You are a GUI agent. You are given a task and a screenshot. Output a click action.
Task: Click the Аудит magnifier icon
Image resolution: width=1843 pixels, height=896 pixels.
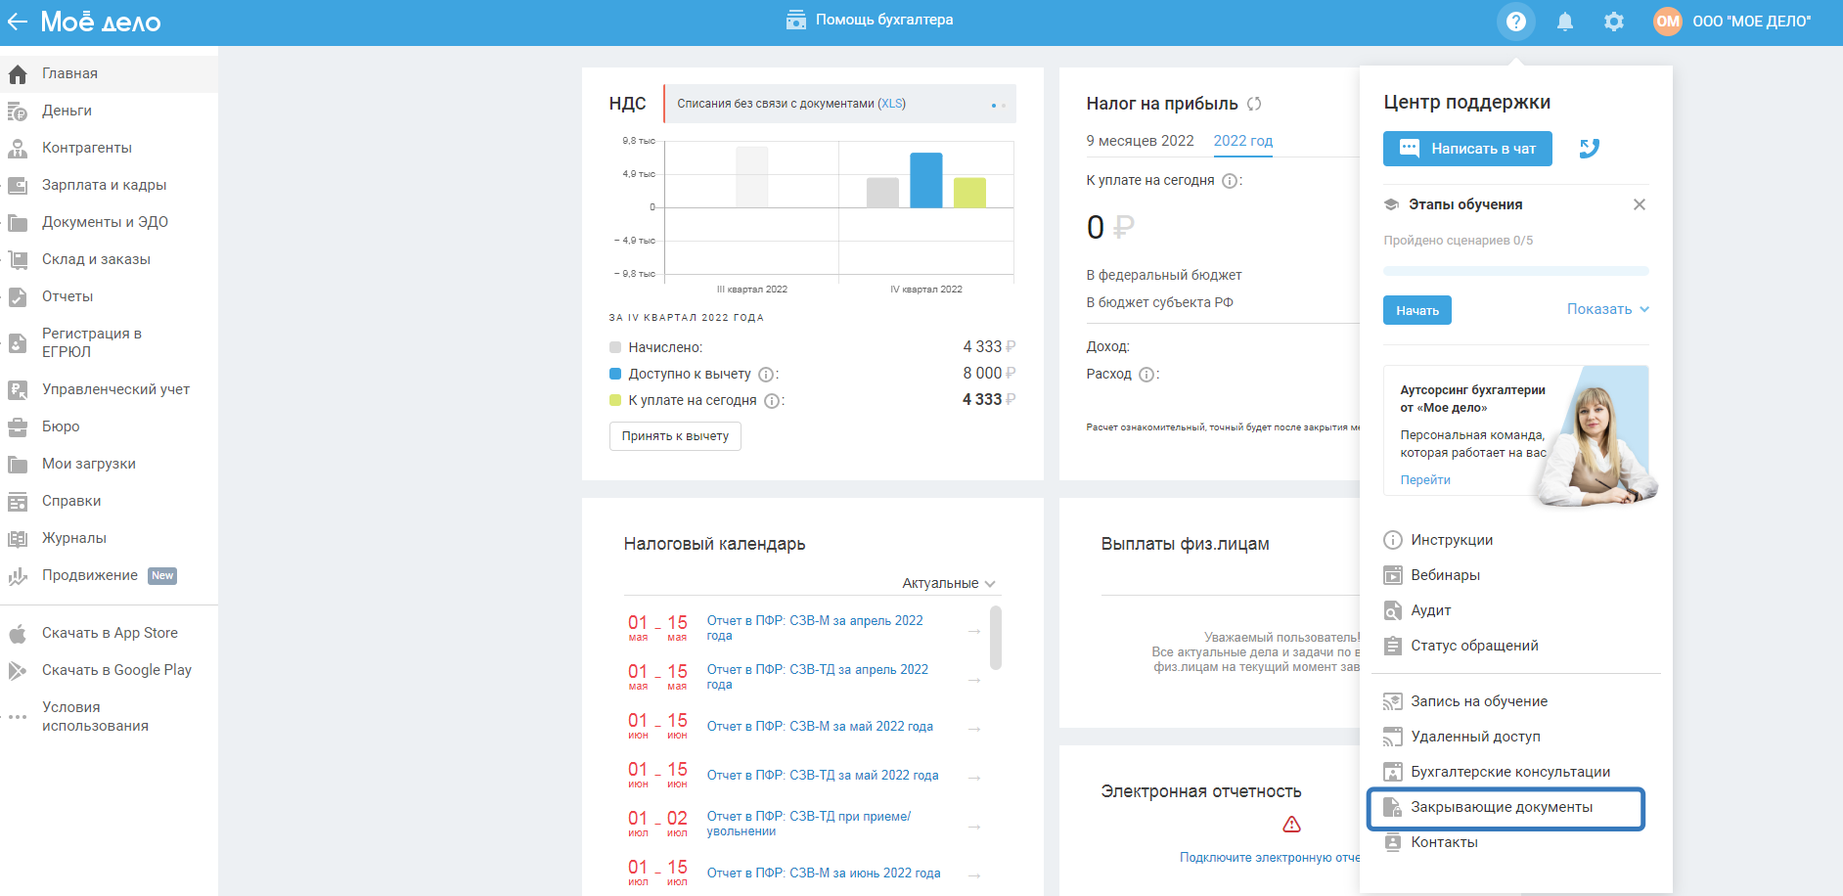pyautogui.click(x=1393, y=610)
